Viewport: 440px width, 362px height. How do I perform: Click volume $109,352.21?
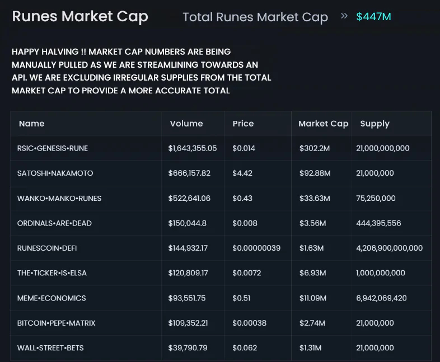[188, 323]
